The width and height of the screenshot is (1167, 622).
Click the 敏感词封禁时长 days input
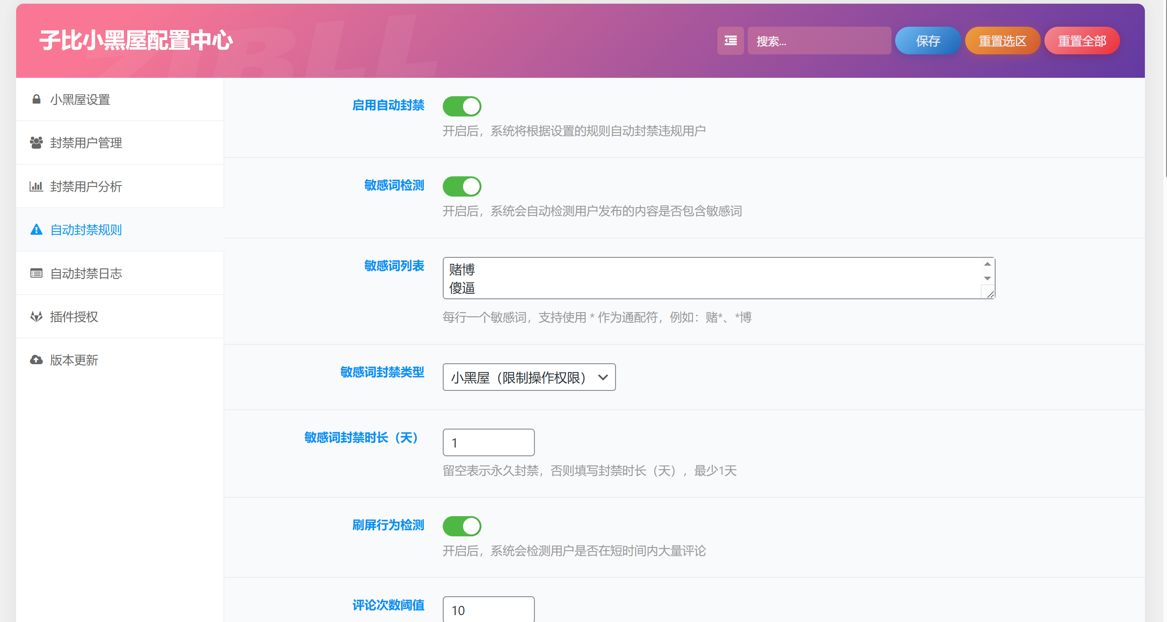[489, 442]
